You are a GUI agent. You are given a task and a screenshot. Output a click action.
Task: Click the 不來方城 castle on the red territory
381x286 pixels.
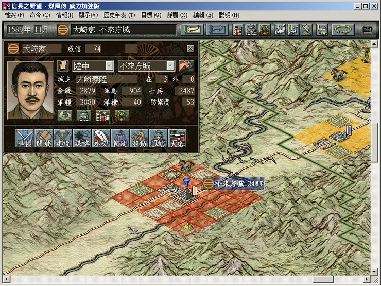[x=186, y=195]
